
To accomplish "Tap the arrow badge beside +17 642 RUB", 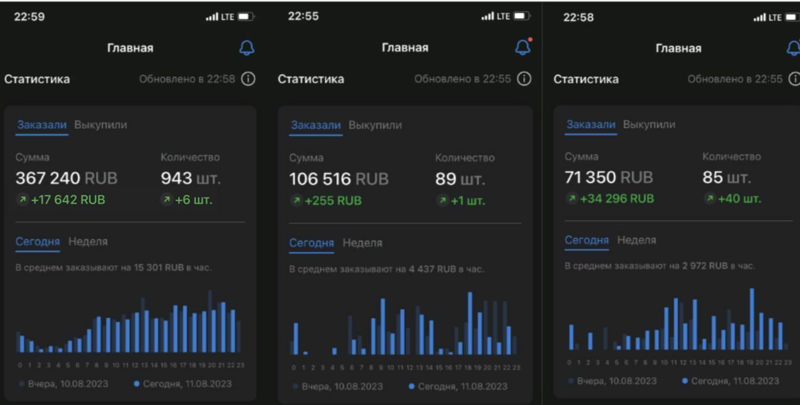I will pyautogui.click(x=23, y=200).
